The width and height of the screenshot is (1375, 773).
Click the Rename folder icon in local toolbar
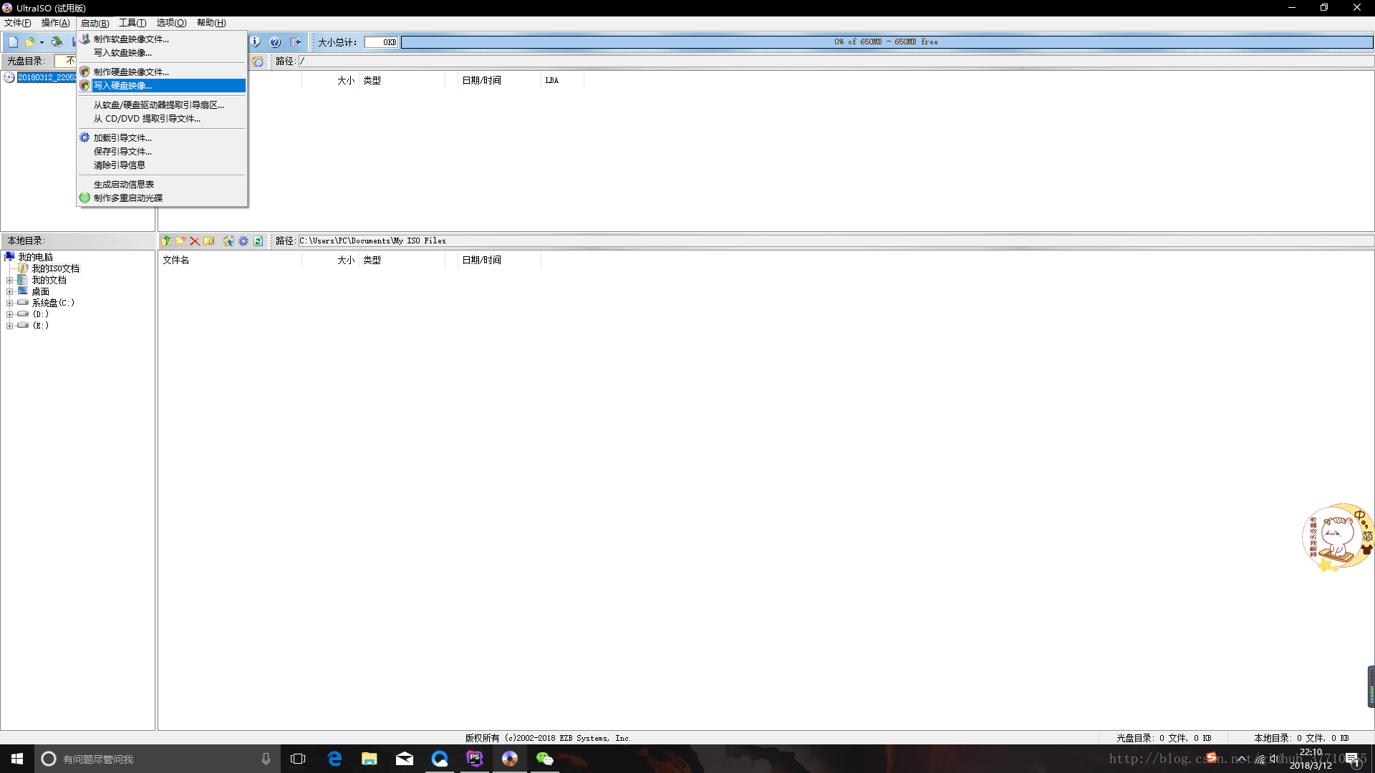pyautogui.click(x=209, y=241)
